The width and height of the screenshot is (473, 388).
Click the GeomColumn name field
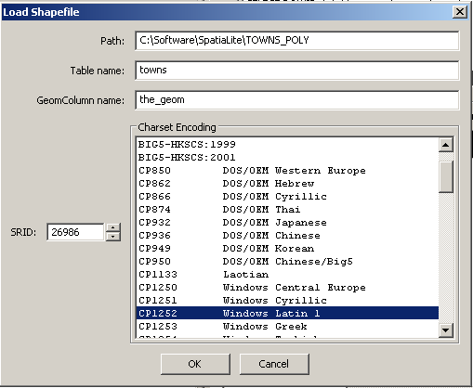[x=297, y=100]
